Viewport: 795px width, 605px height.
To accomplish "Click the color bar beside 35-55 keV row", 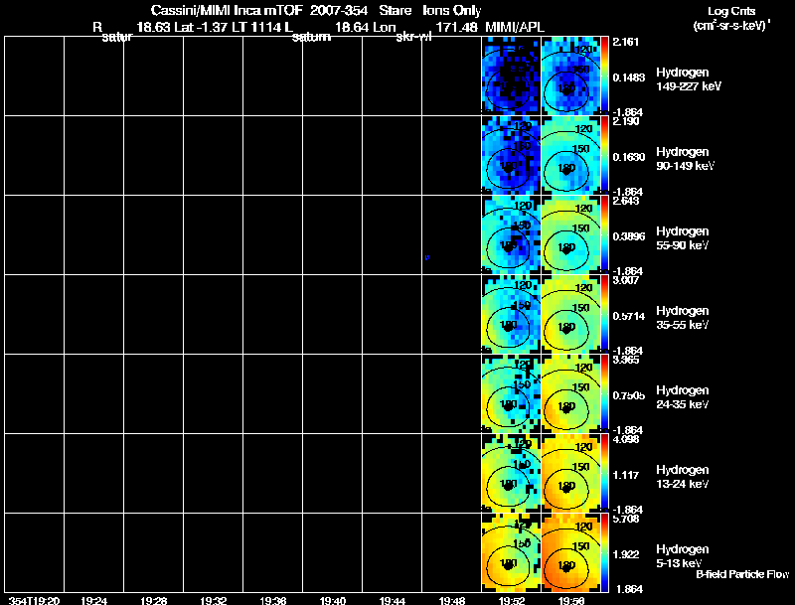I will click(x=604, y=314).
